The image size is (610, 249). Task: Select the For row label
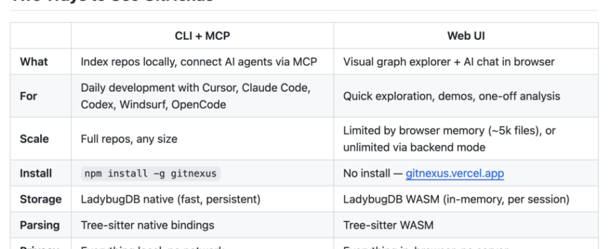click(29, 96)
